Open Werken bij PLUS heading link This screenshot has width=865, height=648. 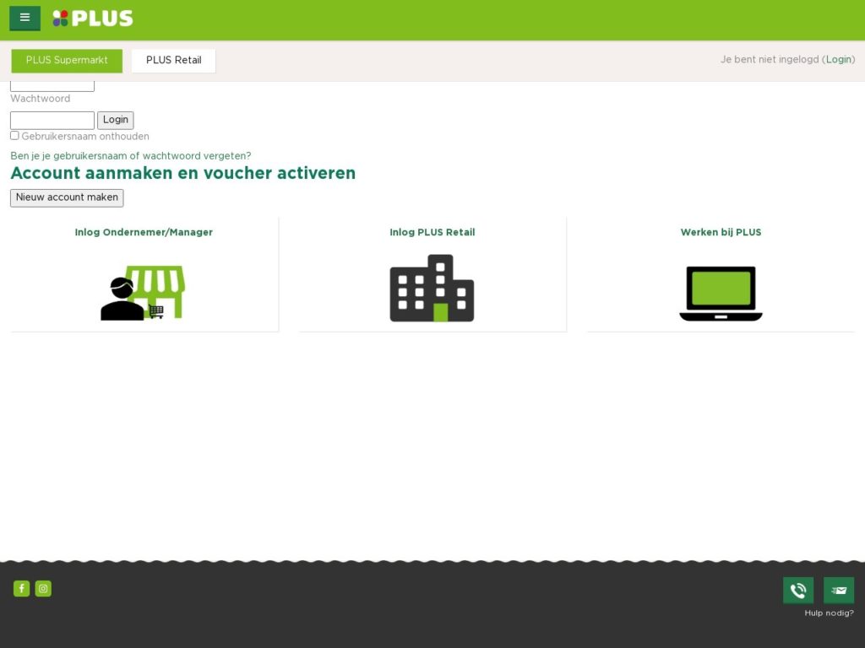721,233
